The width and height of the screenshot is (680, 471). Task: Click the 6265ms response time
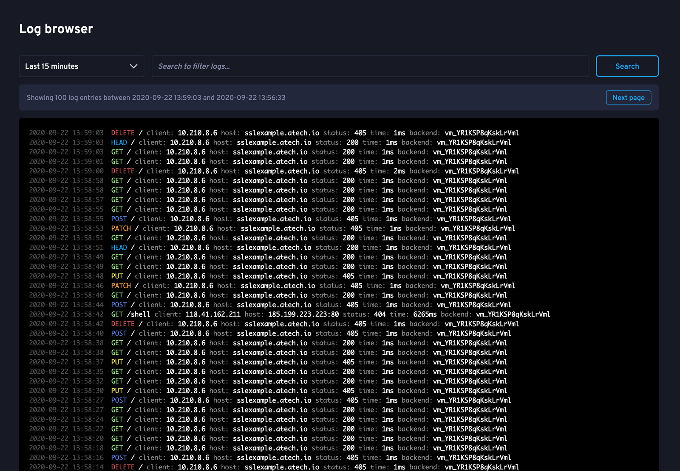tap(425, 314)
